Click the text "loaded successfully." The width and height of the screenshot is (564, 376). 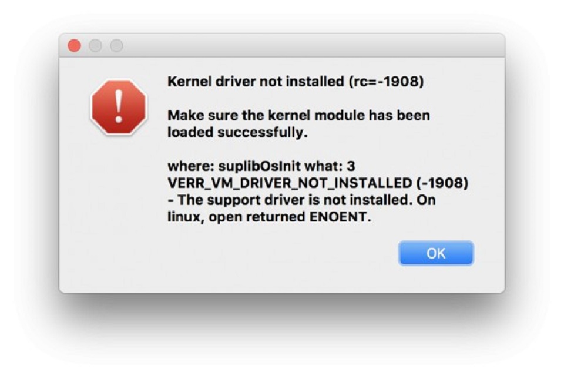pos(238,132)
